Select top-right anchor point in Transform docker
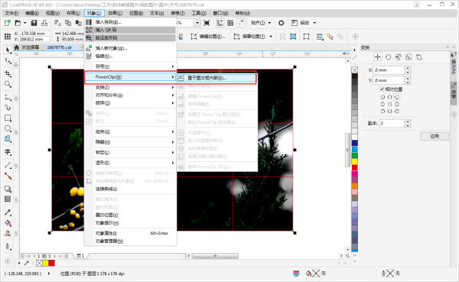Viewport: 459px width, 282px height. tap(396, 97)
